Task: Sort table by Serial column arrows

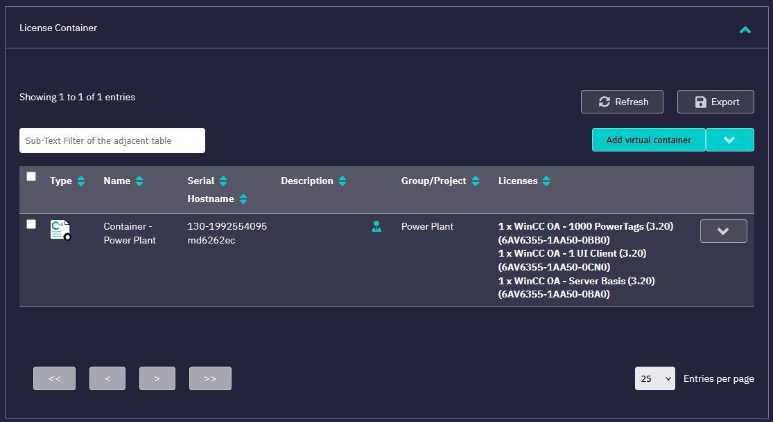Action: coord(223,181)
